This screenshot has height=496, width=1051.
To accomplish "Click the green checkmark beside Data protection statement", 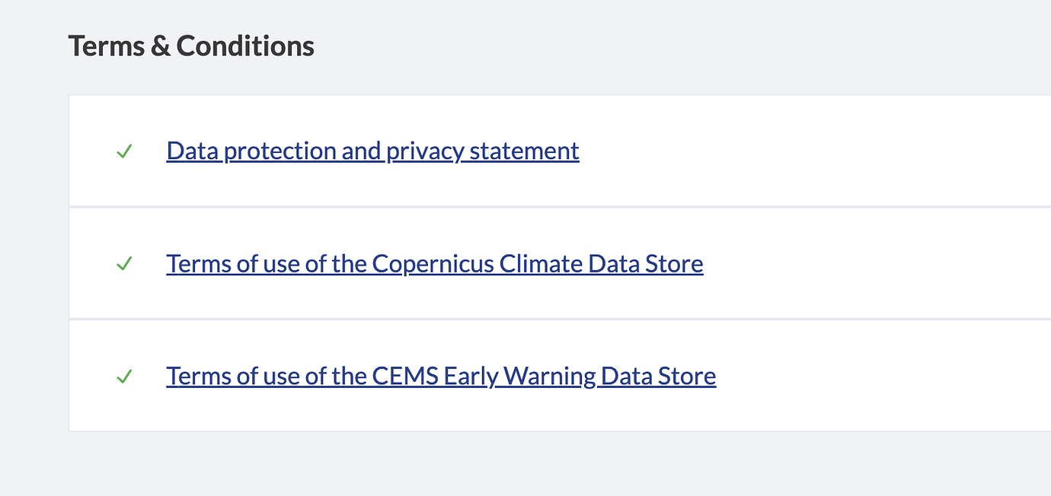I will pyautogui.click(x=124, y=151).
